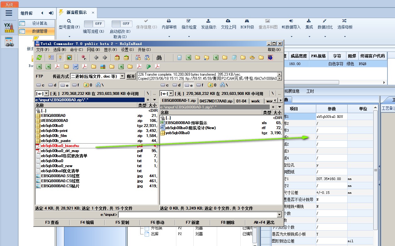Open the hamburger menu icon in sidebar
Image resolution: width=395 pixels, height=246 pixels.
click(x=9, y=13)
